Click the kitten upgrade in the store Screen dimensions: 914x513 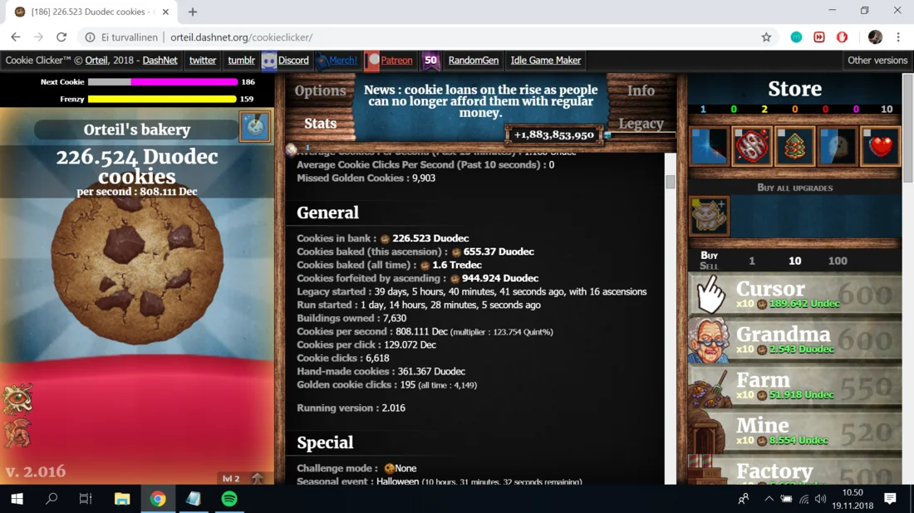(x=709, y=217)
